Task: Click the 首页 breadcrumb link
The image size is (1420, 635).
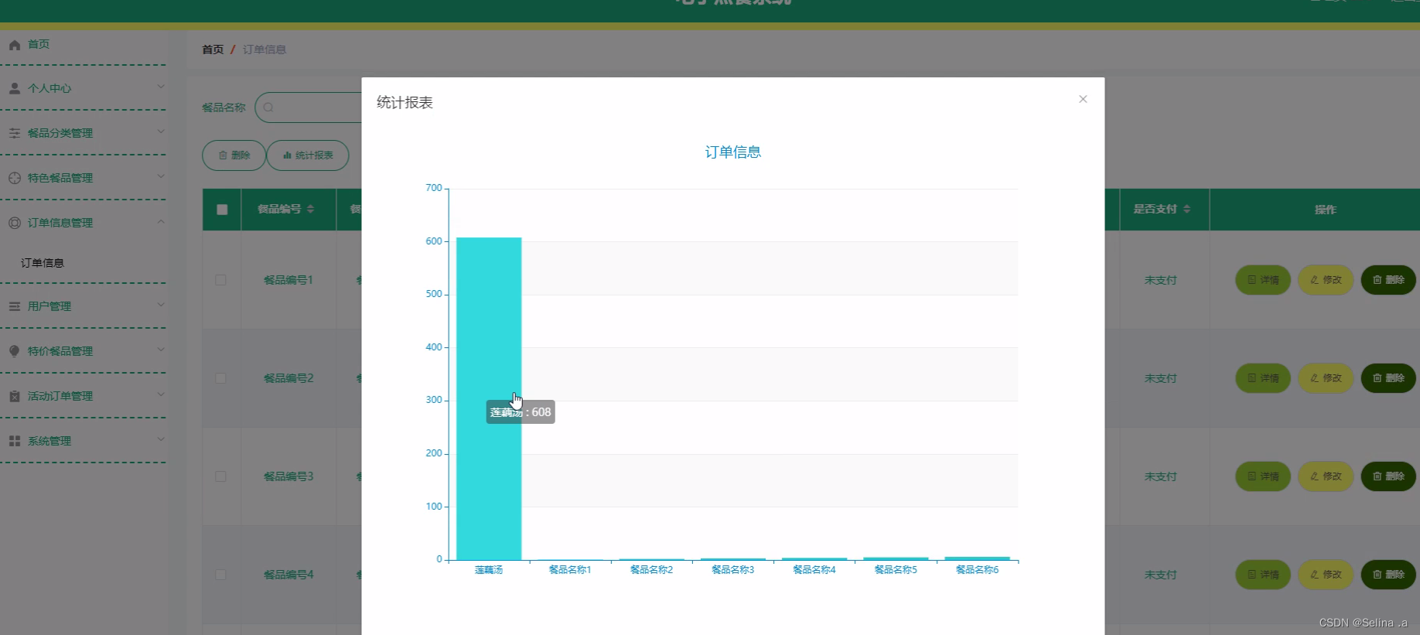Action: coord(213,50)
